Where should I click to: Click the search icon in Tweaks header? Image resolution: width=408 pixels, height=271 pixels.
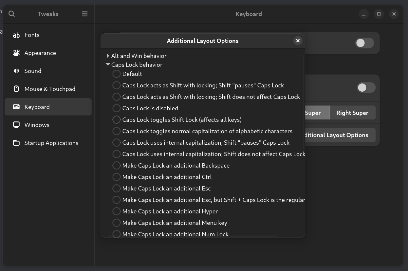(11, 14)
